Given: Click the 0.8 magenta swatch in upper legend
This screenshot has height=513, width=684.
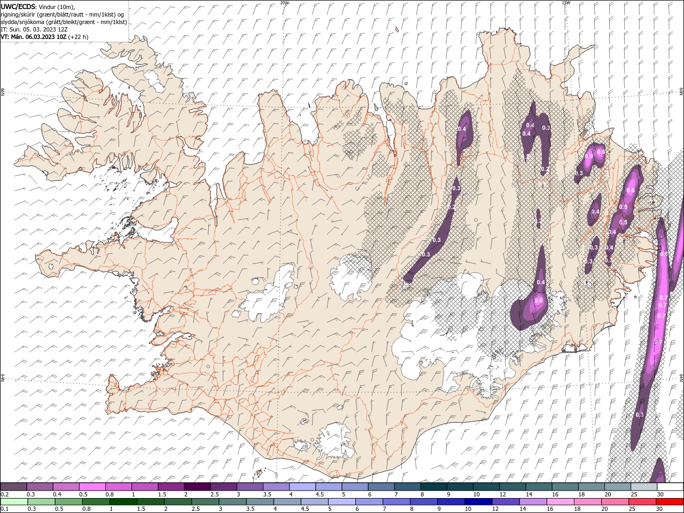Looking at the screenshot, I should point(118,487).
